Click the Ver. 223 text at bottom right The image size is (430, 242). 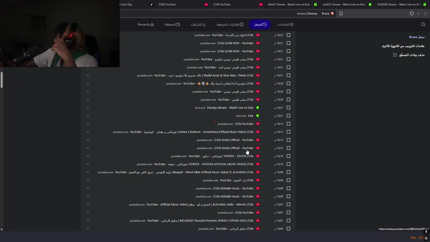click(x=417, y=238)
